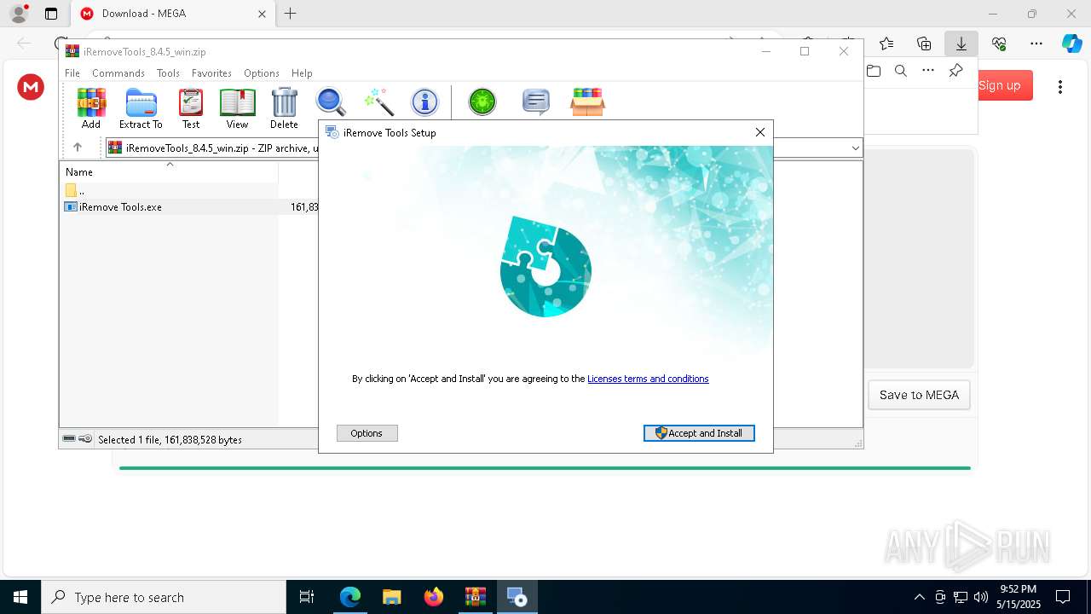Image resolution: width=1091 pixels, height=614 pixels.
Task: Select the parent folder '..' row
Action: click(81, 190)
